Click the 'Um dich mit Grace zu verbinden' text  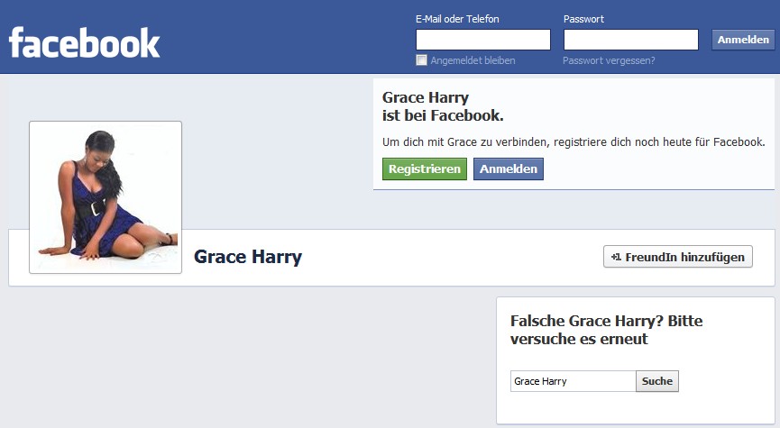(574, 142)
